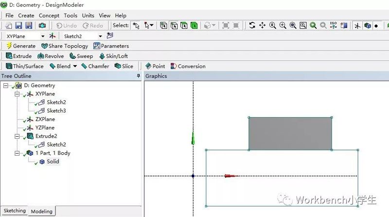Choose the Sweep tool
This screenshot has width=389, height=217.
point(81,56)
